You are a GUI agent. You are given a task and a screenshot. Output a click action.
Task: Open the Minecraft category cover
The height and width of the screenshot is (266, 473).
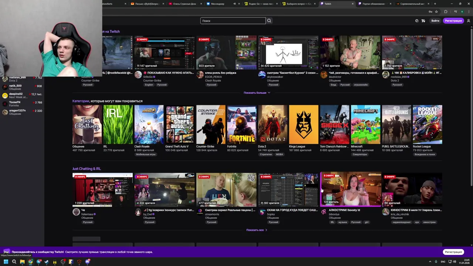coord(365,125)
